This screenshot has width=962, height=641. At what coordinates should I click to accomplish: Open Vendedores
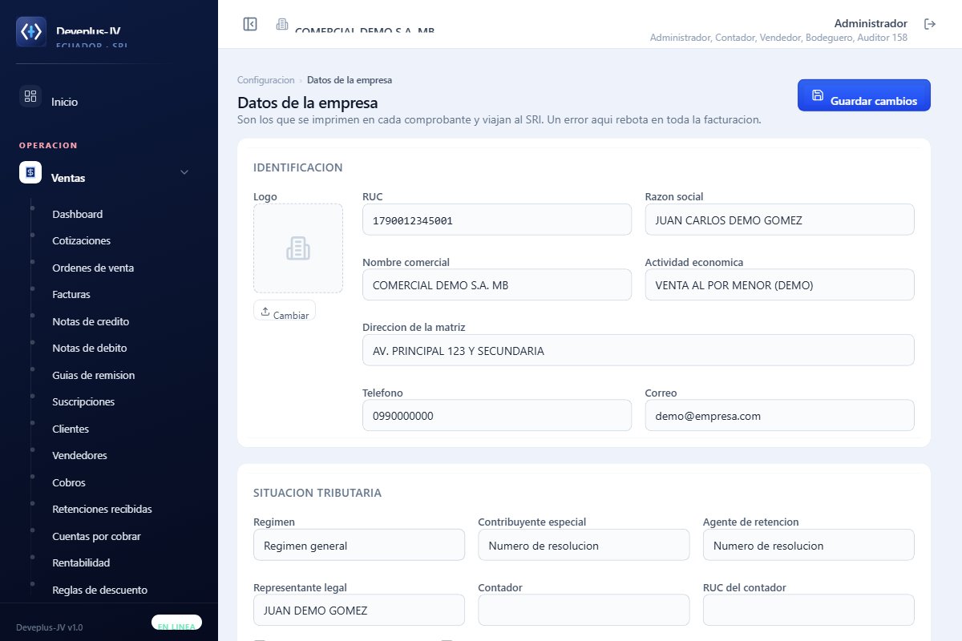point(80,455)
